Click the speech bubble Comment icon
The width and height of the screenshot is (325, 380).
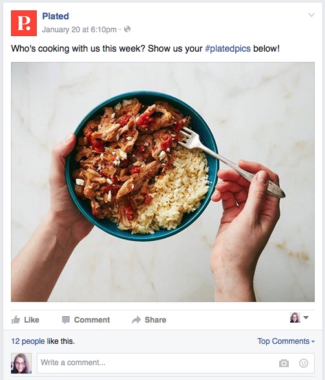click(x=66, y=320)
